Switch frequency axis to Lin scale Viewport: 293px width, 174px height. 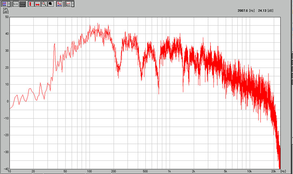tap(16, 4)
